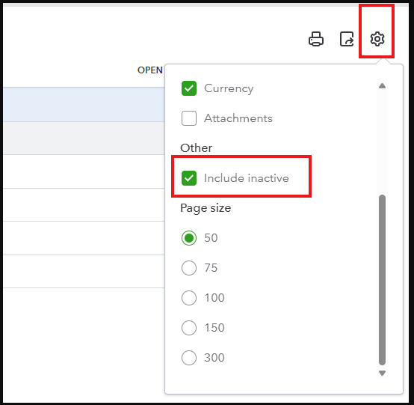Uncheck the Currency column checkbox
The width and height of the screenshot is (414, 405).
coord(189,88)
